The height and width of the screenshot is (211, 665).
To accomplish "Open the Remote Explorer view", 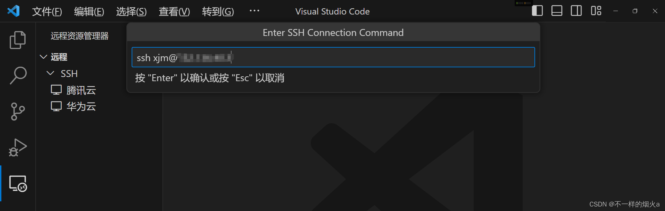I will coord(18,183).
